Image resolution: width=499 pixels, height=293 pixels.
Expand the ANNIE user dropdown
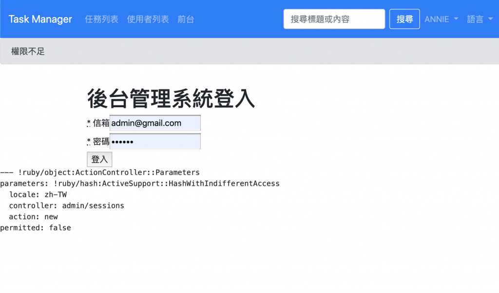tap(441, 19)
